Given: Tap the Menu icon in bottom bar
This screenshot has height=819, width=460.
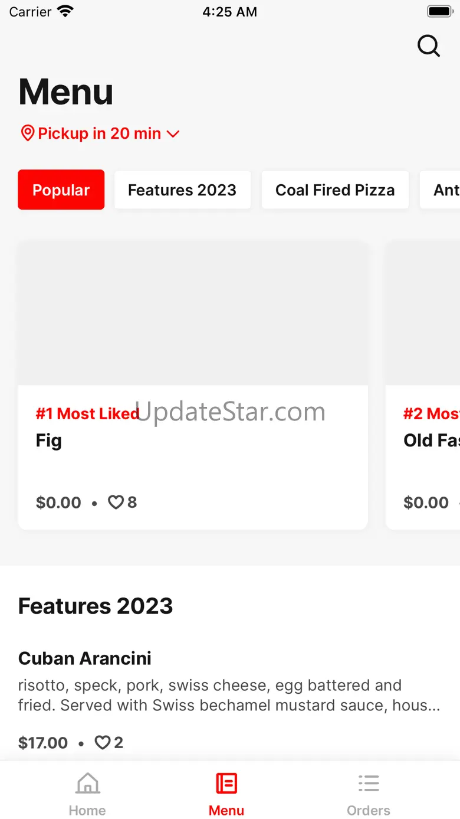Looking at the screenshot, I should click(x=226, y=784).
